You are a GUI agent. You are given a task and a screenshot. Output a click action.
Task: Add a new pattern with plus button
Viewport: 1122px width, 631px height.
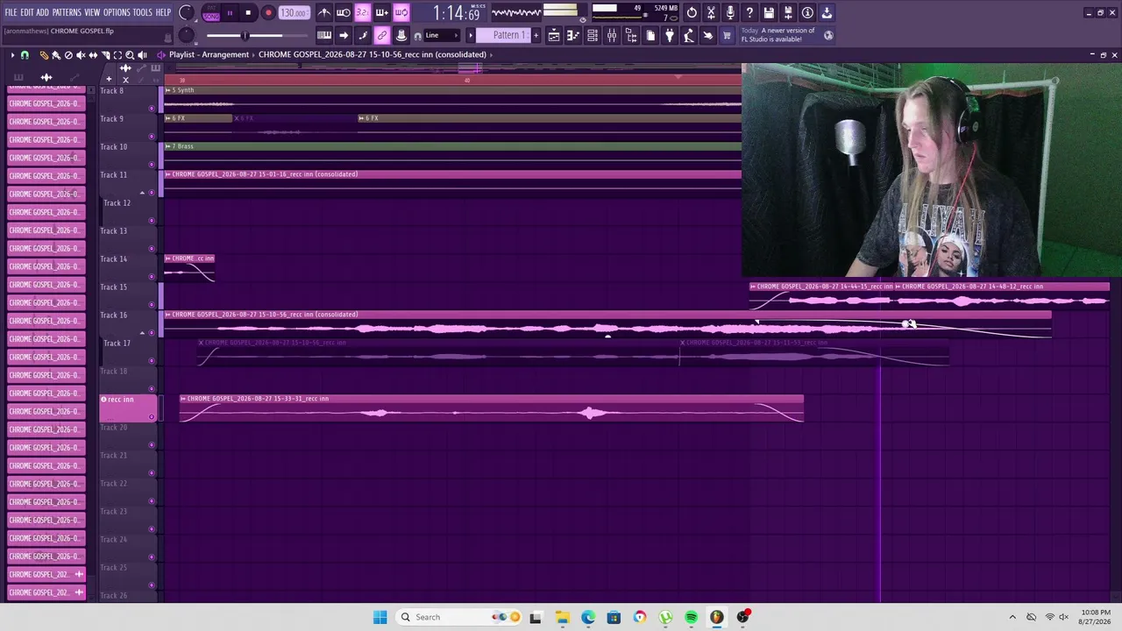536,35
